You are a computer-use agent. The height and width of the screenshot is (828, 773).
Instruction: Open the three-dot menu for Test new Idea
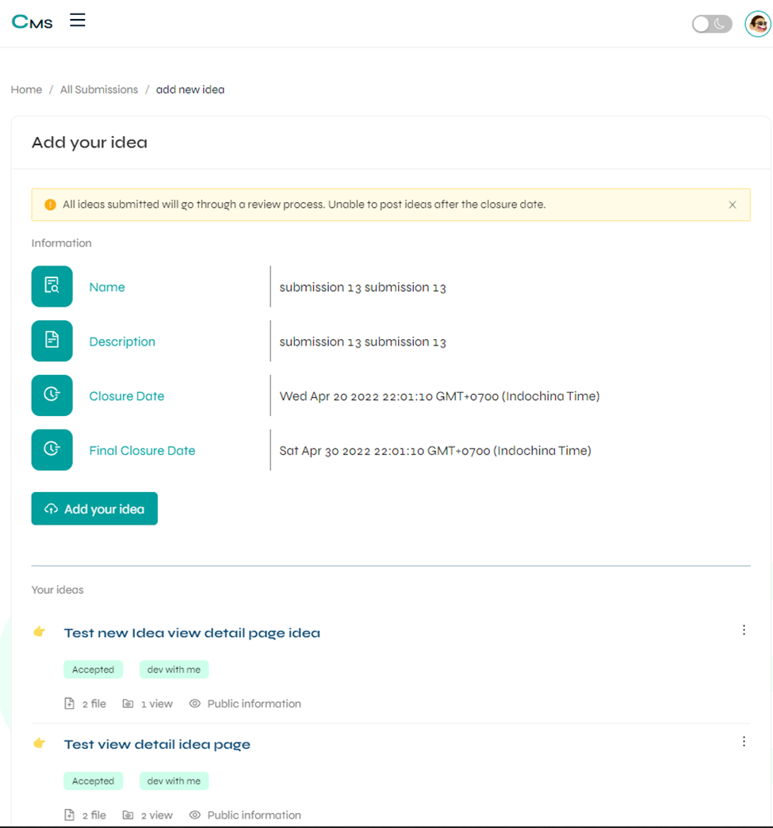click(x=744, y=630)
